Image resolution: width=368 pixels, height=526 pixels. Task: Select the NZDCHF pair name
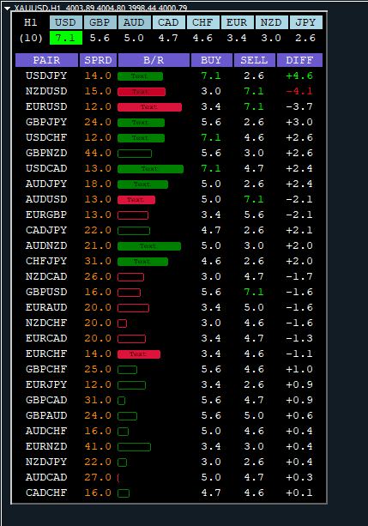coord(46,323)
